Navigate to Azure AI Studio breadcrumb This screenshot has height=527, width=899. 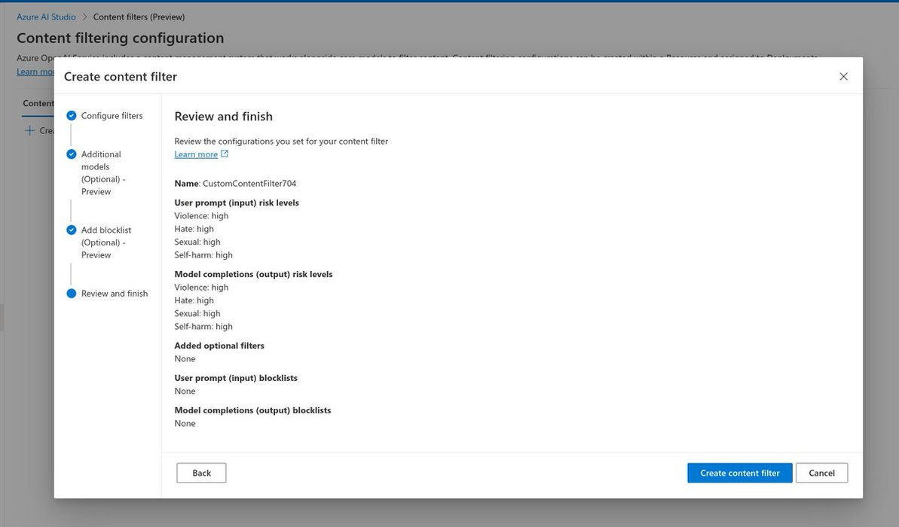(x=46, y=17)
